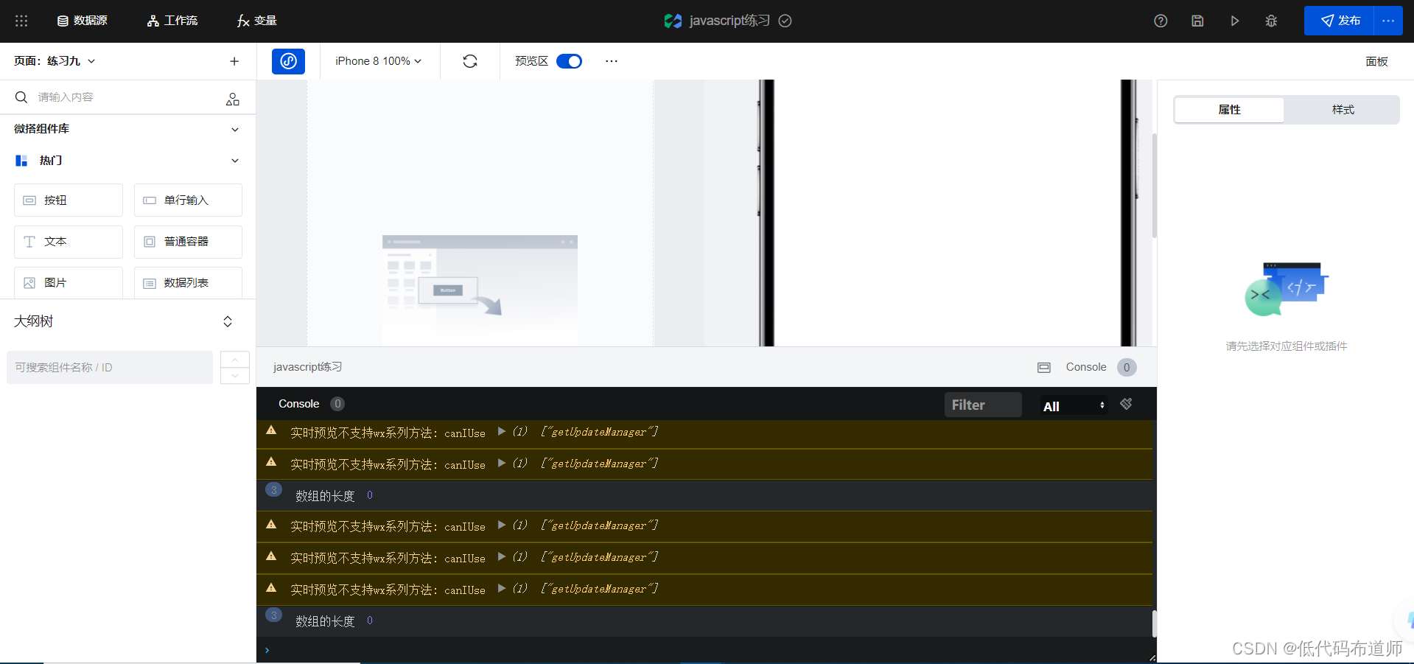Click the first warning triangle icon
The width and height of the screenshot is (1414, 664).
tap(271, 430)
